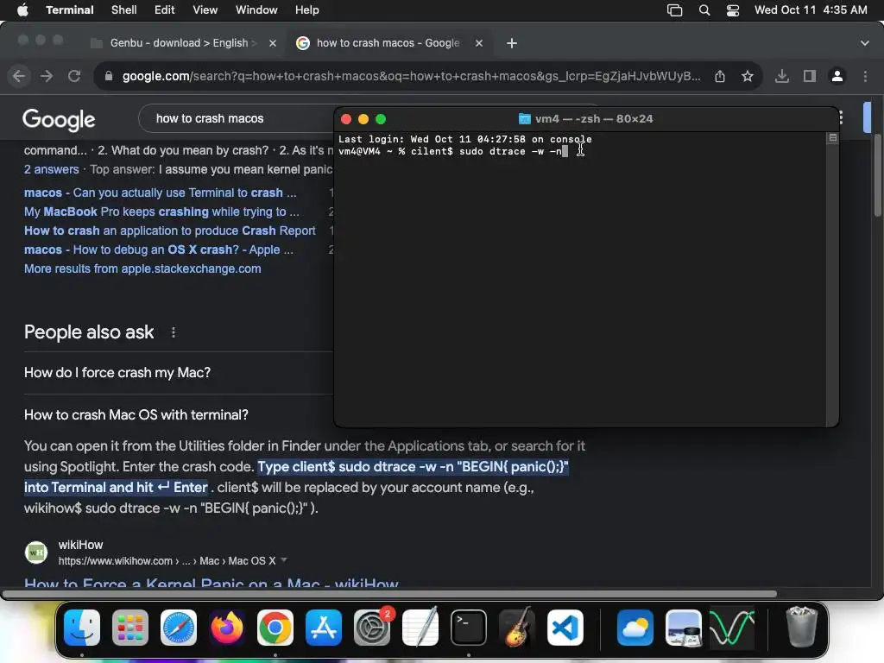Open How to crash an application link
Image resolution: width=884 pixels, height=663 pixels.
(170, 230)
